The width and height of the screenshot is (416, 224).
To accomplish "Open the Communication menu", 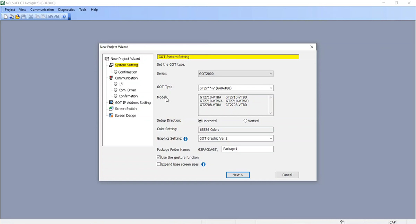I will coord(42,10).
